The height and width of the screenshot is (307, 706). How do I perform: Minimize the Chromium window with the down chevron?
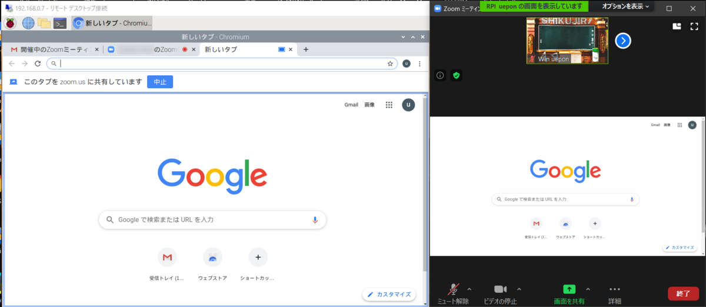click(x=403, y=36)
